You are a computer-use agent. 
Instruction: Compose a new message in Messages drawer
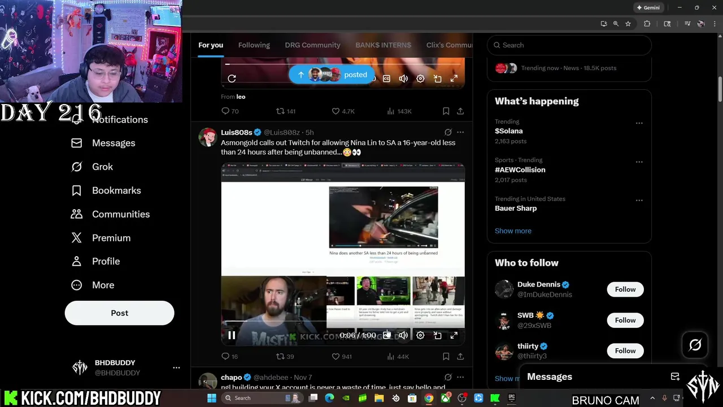click(675, 377)
